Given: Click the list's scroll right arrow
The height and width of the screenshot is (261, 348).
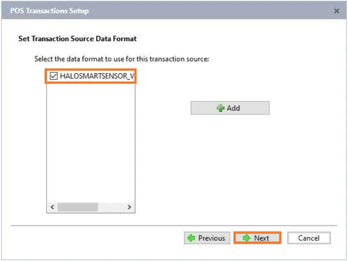Looking at the screenshot, I should point(129,207).
